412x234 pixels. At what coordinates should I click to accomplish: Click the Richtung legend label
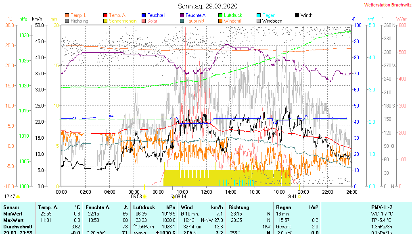point(79,21)
